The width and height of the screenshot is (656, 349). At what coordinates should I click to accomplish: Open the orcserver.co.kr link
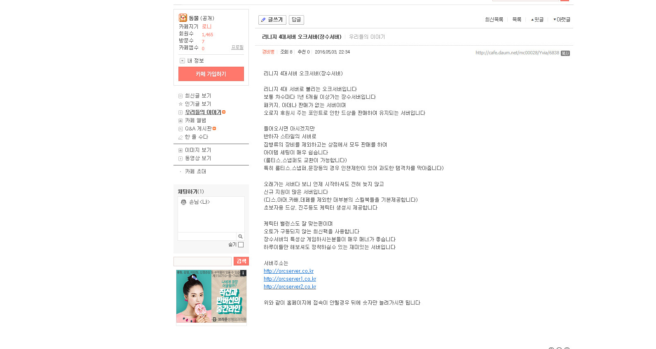point(288,271)
